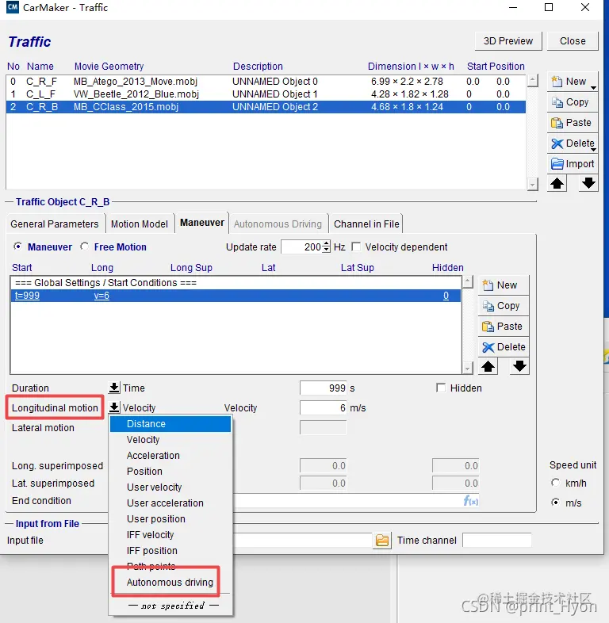Edit the Velocity value field 6
609x623 pixels.
coord(324,407)
